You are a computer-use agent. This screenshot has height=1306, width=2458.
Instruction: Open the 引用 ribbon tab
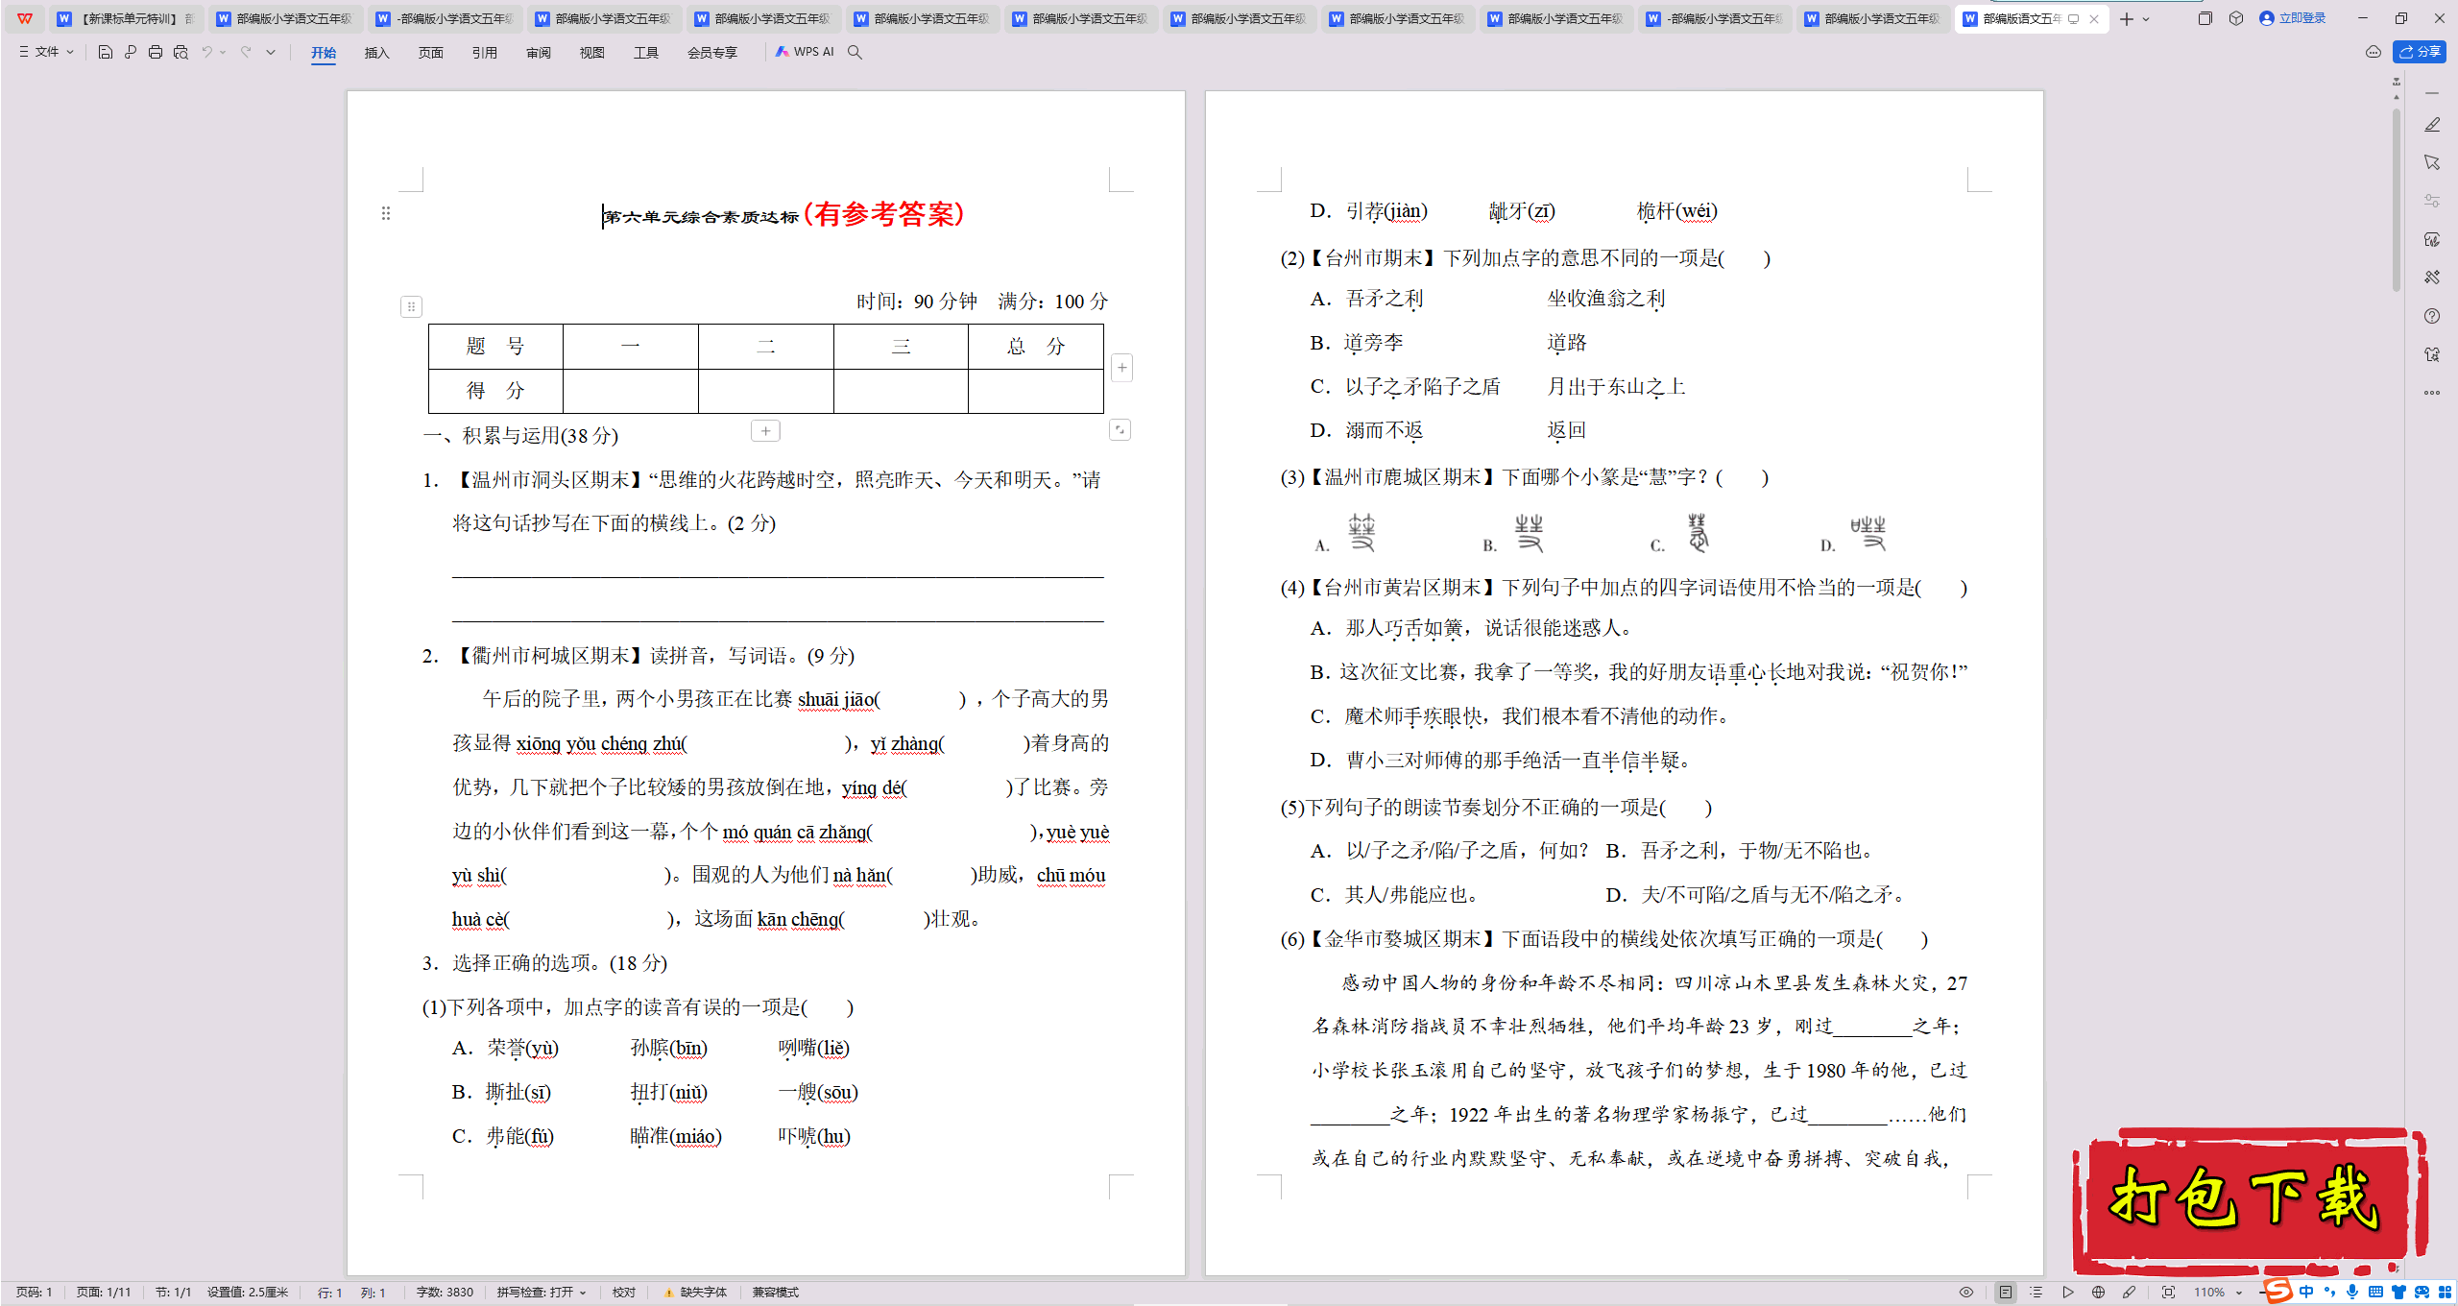[x=485, y=53]
